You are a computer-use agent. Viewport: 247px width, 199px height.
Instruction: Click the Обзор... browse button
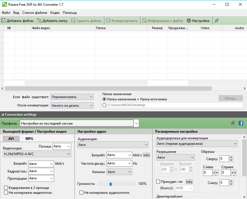(231, 98)
